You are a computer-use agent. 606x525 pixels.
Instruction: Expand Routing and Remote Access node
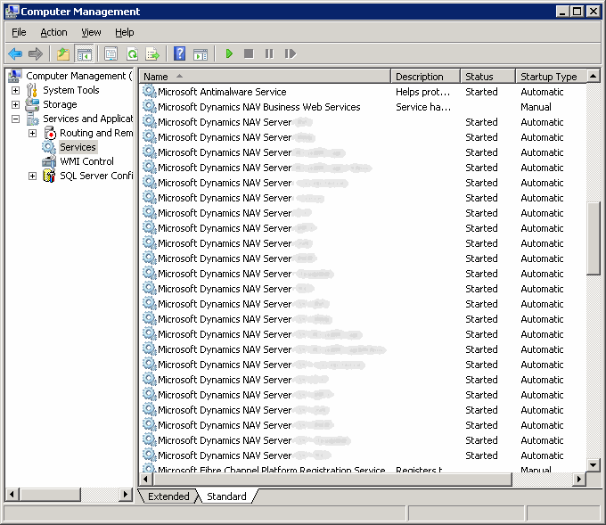pos(32,134)
